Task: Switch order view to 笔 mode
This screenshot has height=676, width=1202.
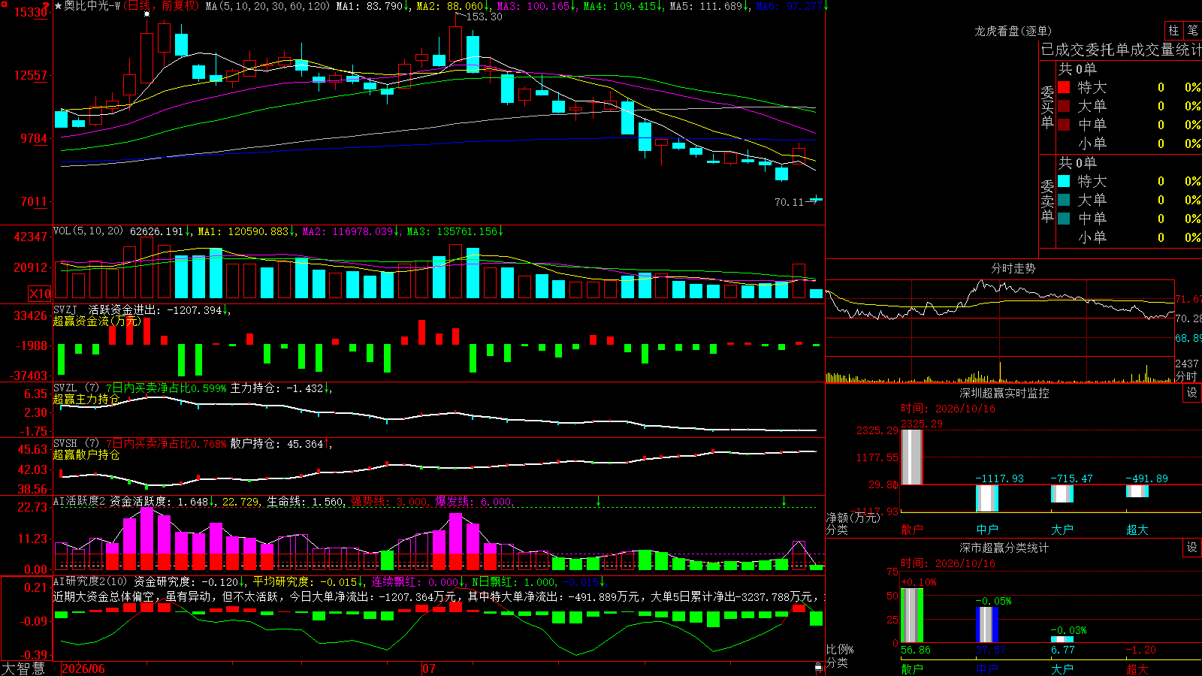Action: pyautogui.click(x=1192, y=30)
